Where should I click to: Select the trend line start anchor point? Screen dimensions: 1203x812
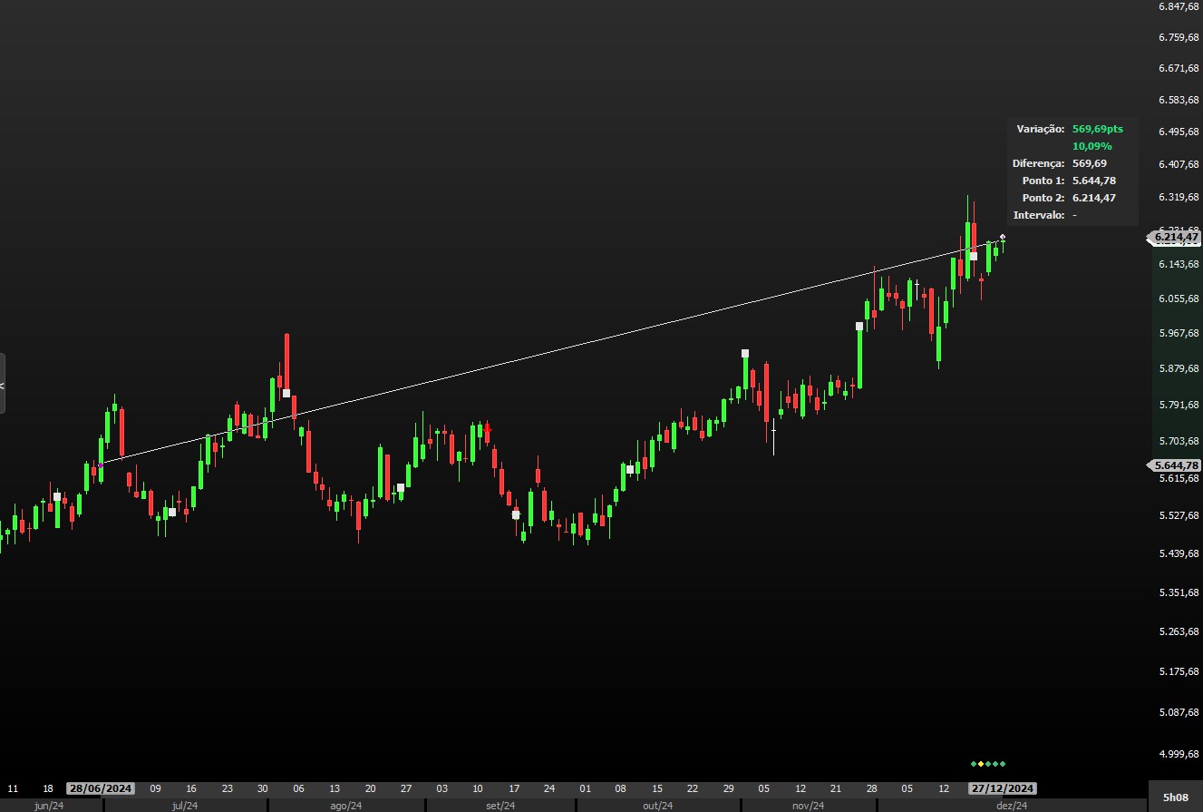point(100,464)
